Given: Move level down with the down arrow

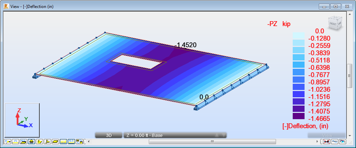Looking at the screenshot, I should (x=224, y=135).
